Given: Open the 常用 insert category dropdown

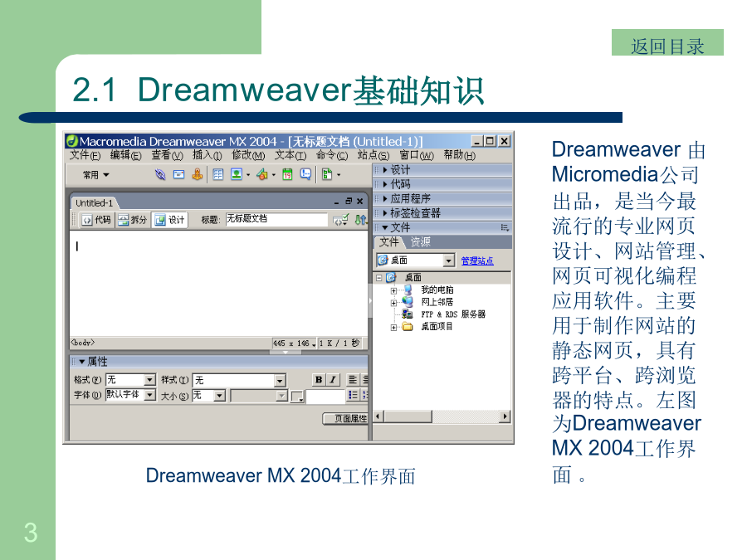Looking at the screenshot, I should tap(96, 175).
